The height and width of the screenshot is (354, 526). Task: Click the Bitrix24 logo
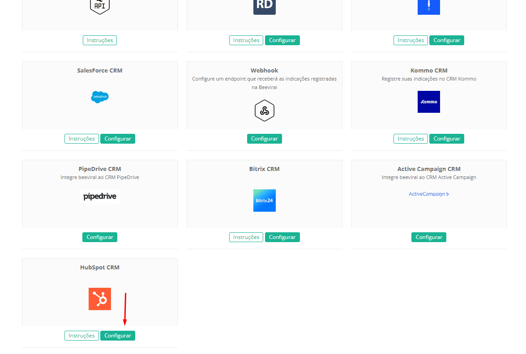[x=264, y=200]
